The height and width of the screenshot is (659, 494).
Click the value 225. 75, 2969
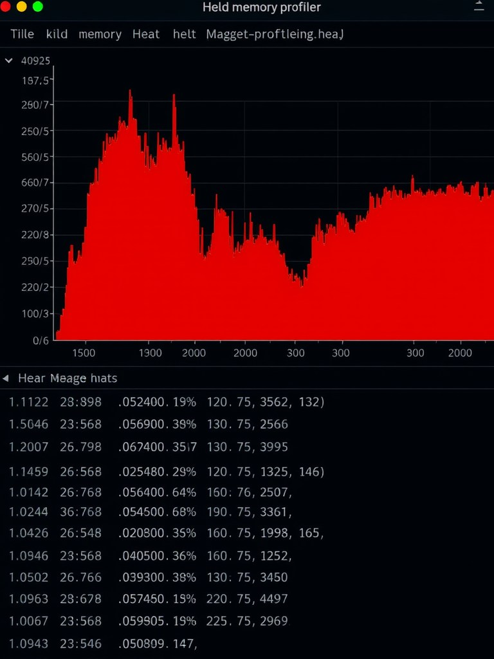(x=248, y=621)
